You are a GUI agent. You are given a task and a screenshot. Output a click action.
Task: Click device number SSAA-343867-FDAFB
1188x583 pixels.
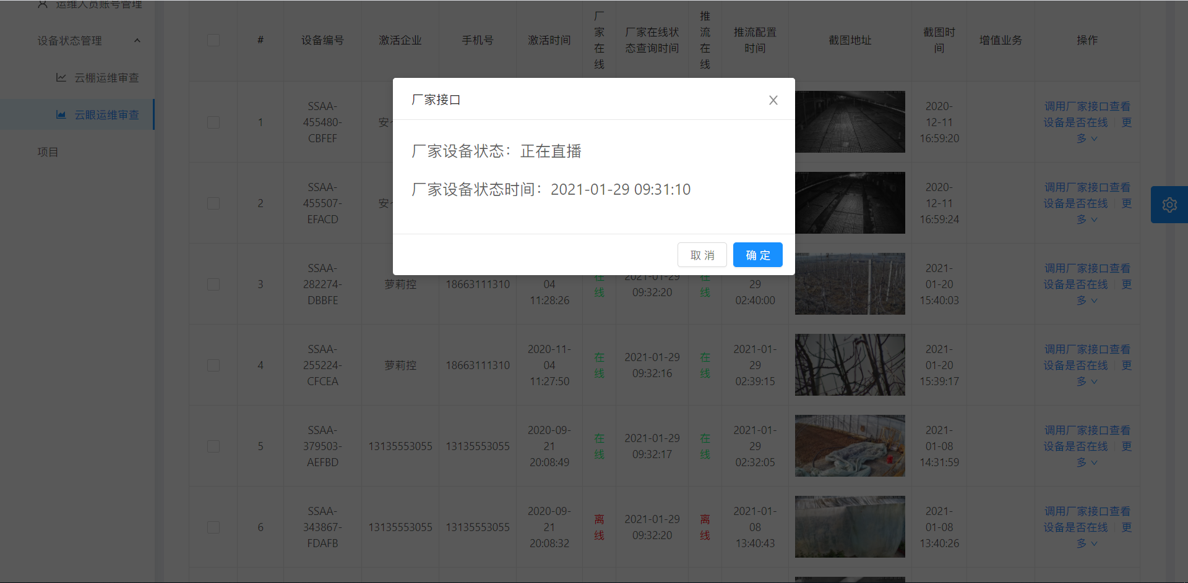click(x=322, y=527)
